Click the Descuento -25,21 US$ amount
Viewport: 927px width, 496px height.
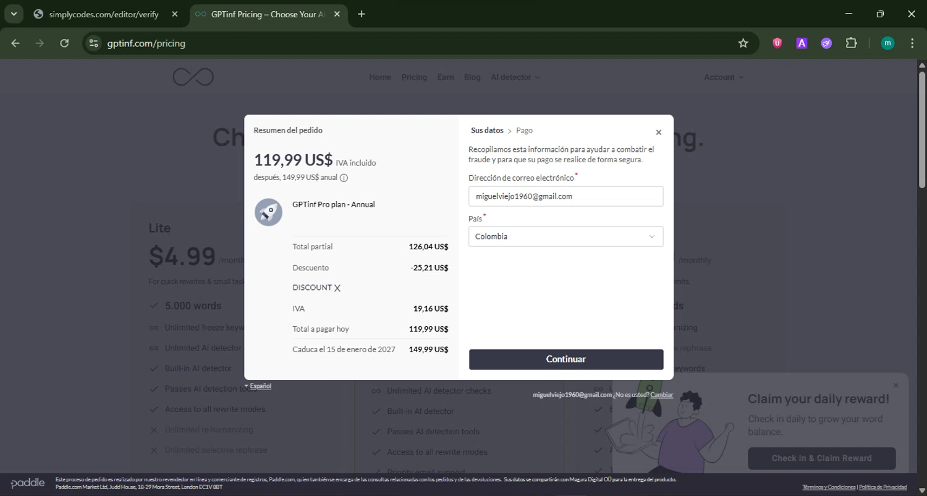click(430, 268)
